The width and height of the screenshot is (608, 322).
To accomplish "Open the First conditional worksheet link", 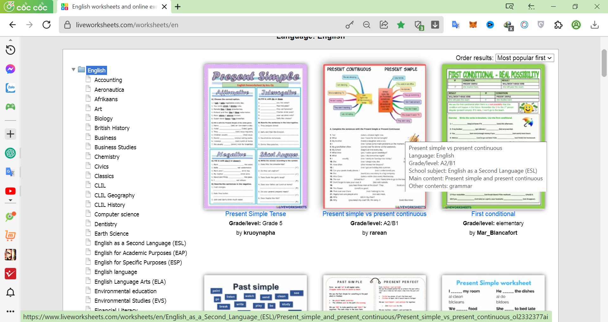I will (493, 214).
